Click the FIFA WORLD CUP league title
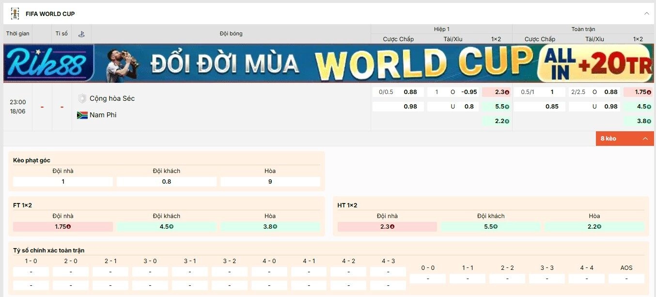656x297 pixels. coord(50,14)
